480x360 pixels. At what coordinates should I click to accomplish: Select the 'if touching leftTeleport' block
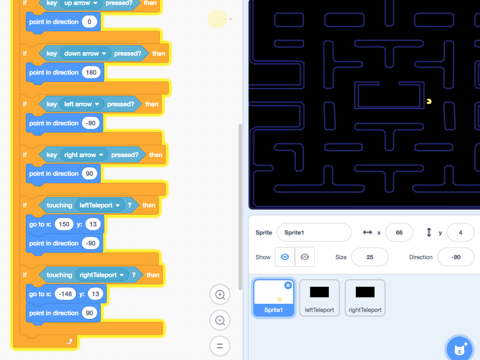point(25,205)
